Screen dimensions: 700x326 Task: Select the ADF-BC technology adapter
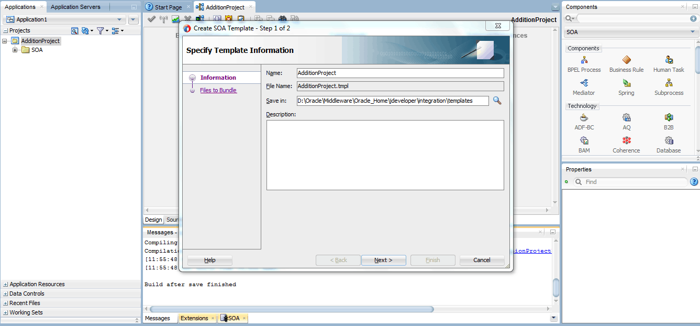[584, 122]
